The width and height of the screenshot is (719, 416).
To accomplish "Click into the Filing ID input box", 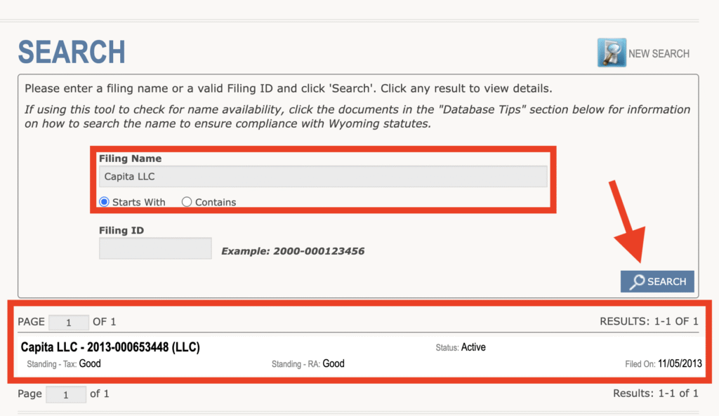I will [x=155, y=248].
